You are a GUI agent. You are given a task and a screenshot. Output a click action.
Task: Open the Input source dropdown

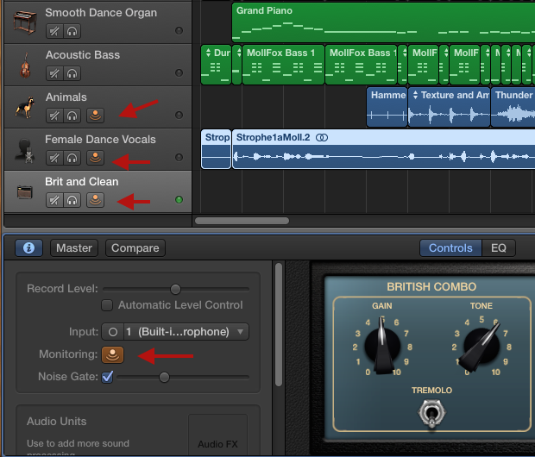[x=186, y=332]
